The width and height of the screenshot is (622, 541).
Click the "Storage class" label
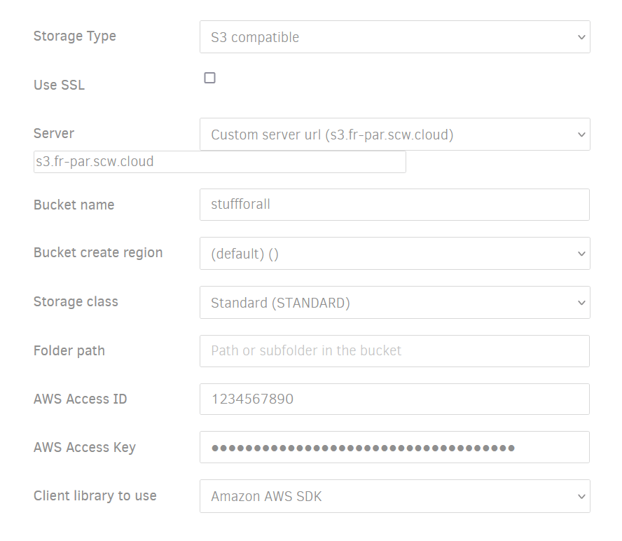coord(76,302)
